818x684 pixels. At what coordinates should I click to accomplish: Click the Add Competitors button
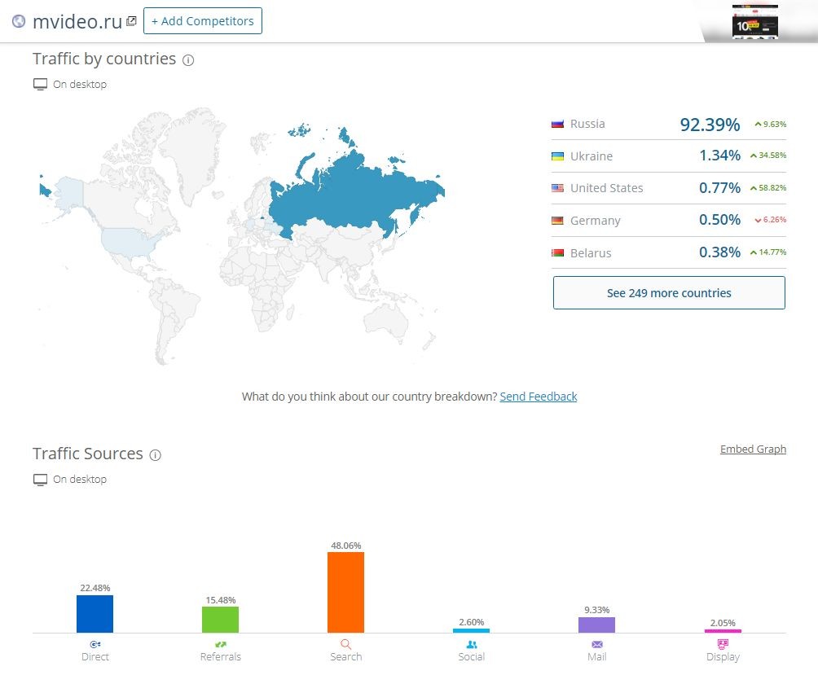tap(202, 21)
